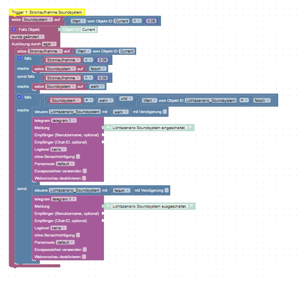301x281 pixels.
Task: Open the 'wurde geändert' trigger condition dropdown
Action: tap(27, 37)
